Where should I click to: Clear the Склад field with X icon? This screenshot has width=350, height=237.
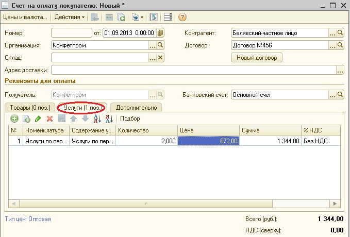[x=160, y=58]
